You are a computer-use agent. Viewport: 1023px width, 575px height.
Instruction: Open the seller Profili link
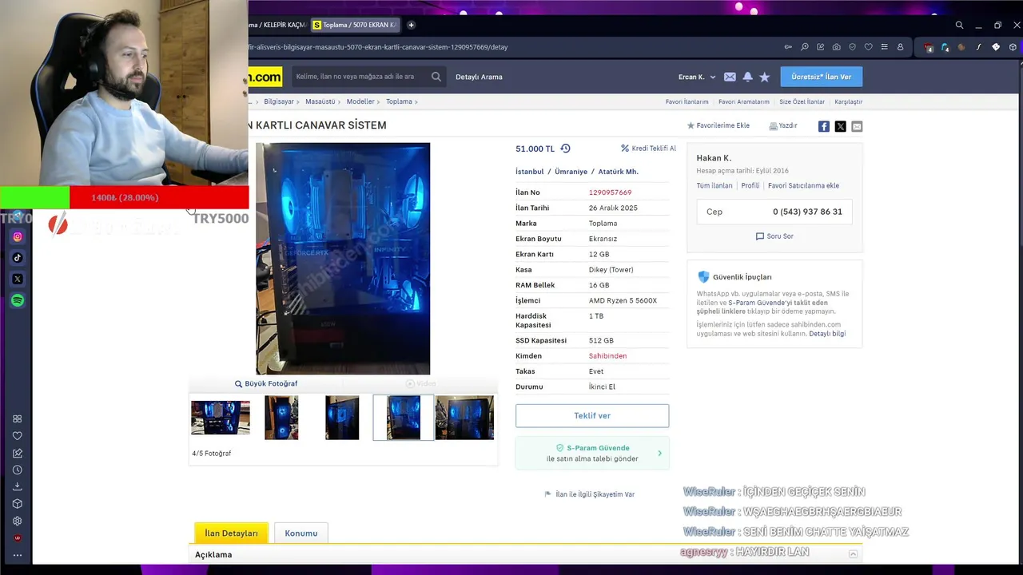(750, 185)
